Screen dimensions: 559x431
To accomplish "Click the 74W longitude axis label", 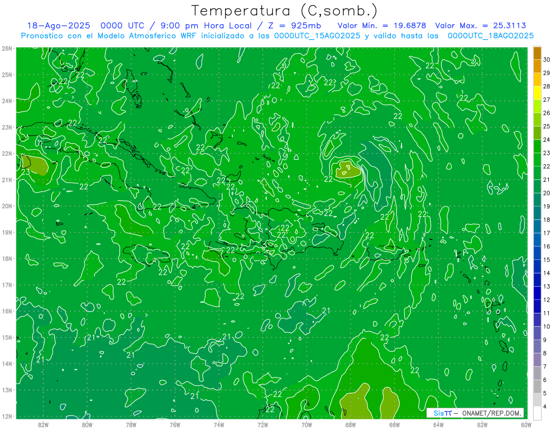I will [219, 424].
